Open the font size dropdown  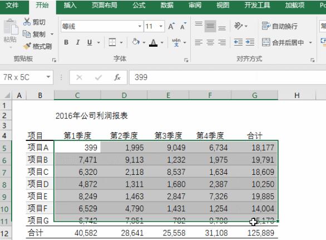[x=161, y=26]
